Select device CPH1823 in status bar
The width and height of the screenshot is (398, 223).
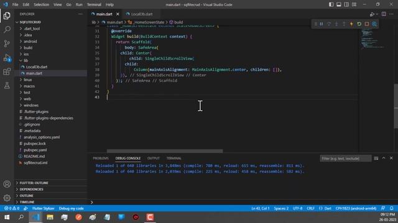coord(356,209)
